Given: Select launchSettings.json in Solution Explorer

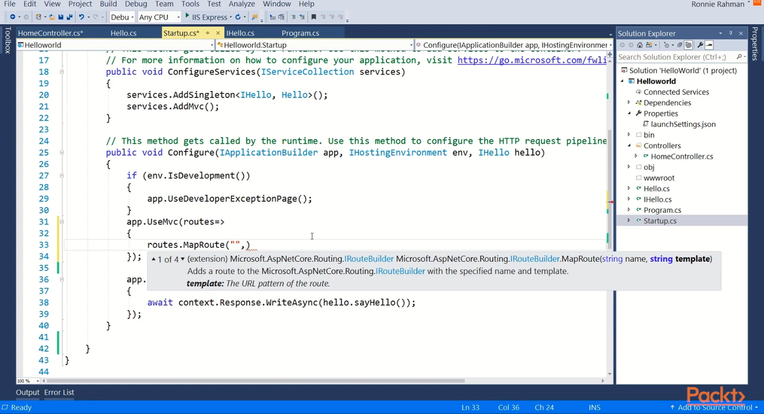Looking at the screenshot, I should point(683,124).
